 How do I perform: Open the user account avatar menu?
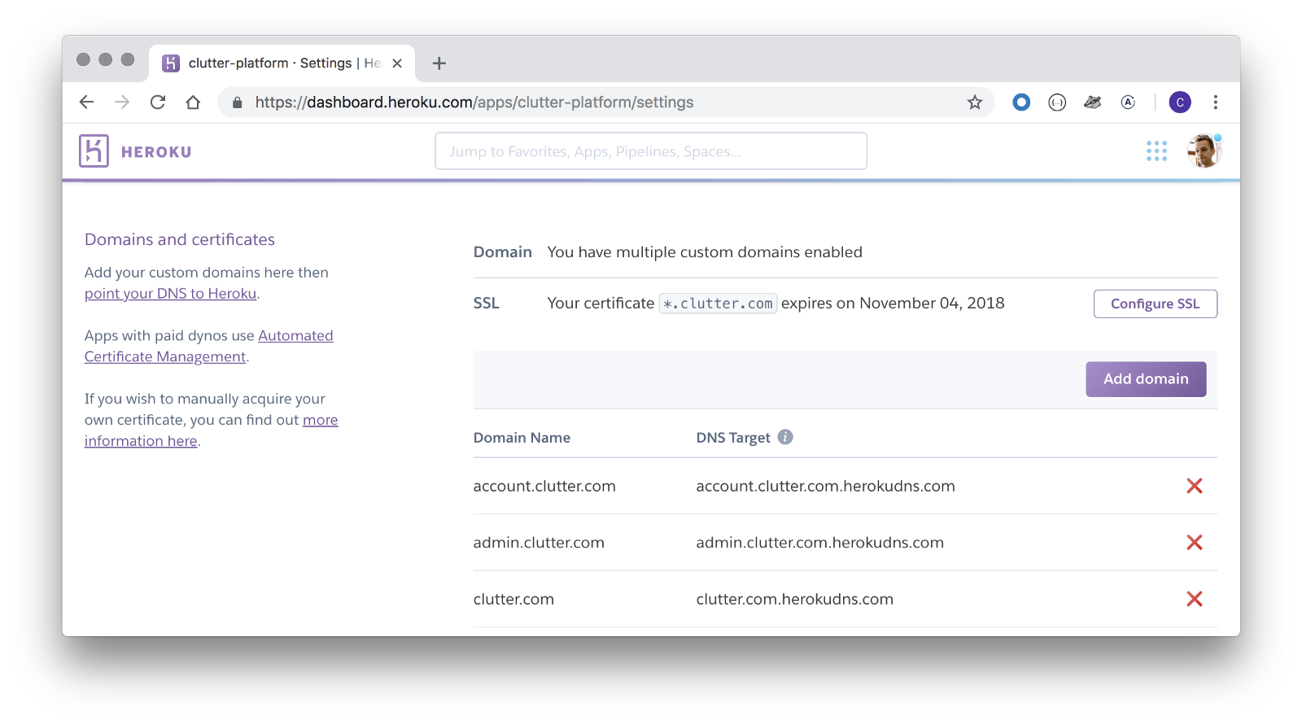tap(1204, 151)
